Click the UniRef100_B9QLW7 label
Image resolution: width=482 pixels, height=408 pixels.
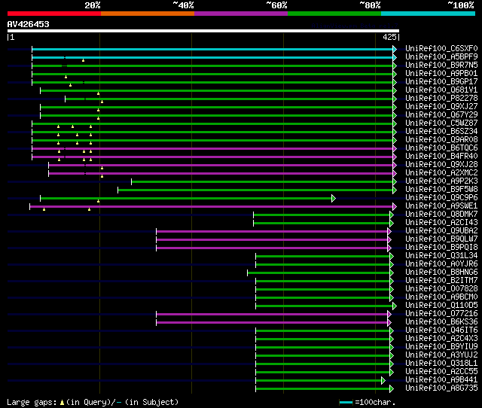[x=441, y=239]
